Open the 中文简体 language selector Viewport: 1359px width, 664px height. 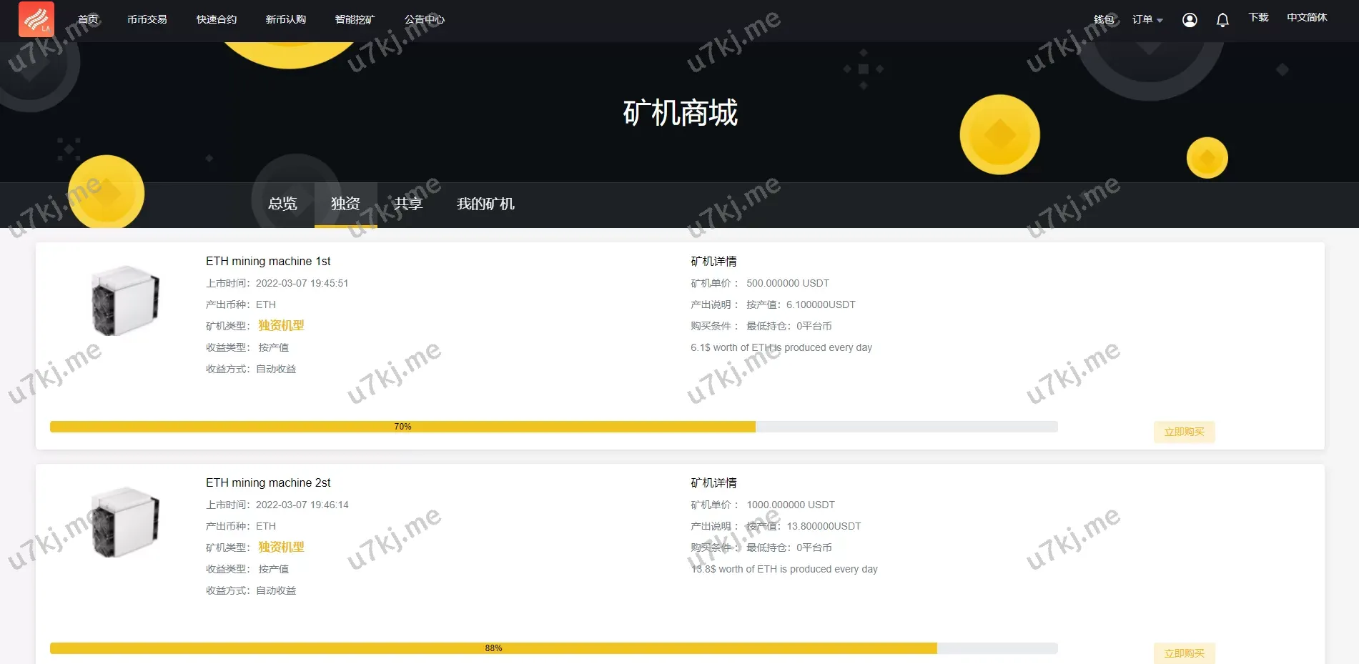pos(1307,17)
